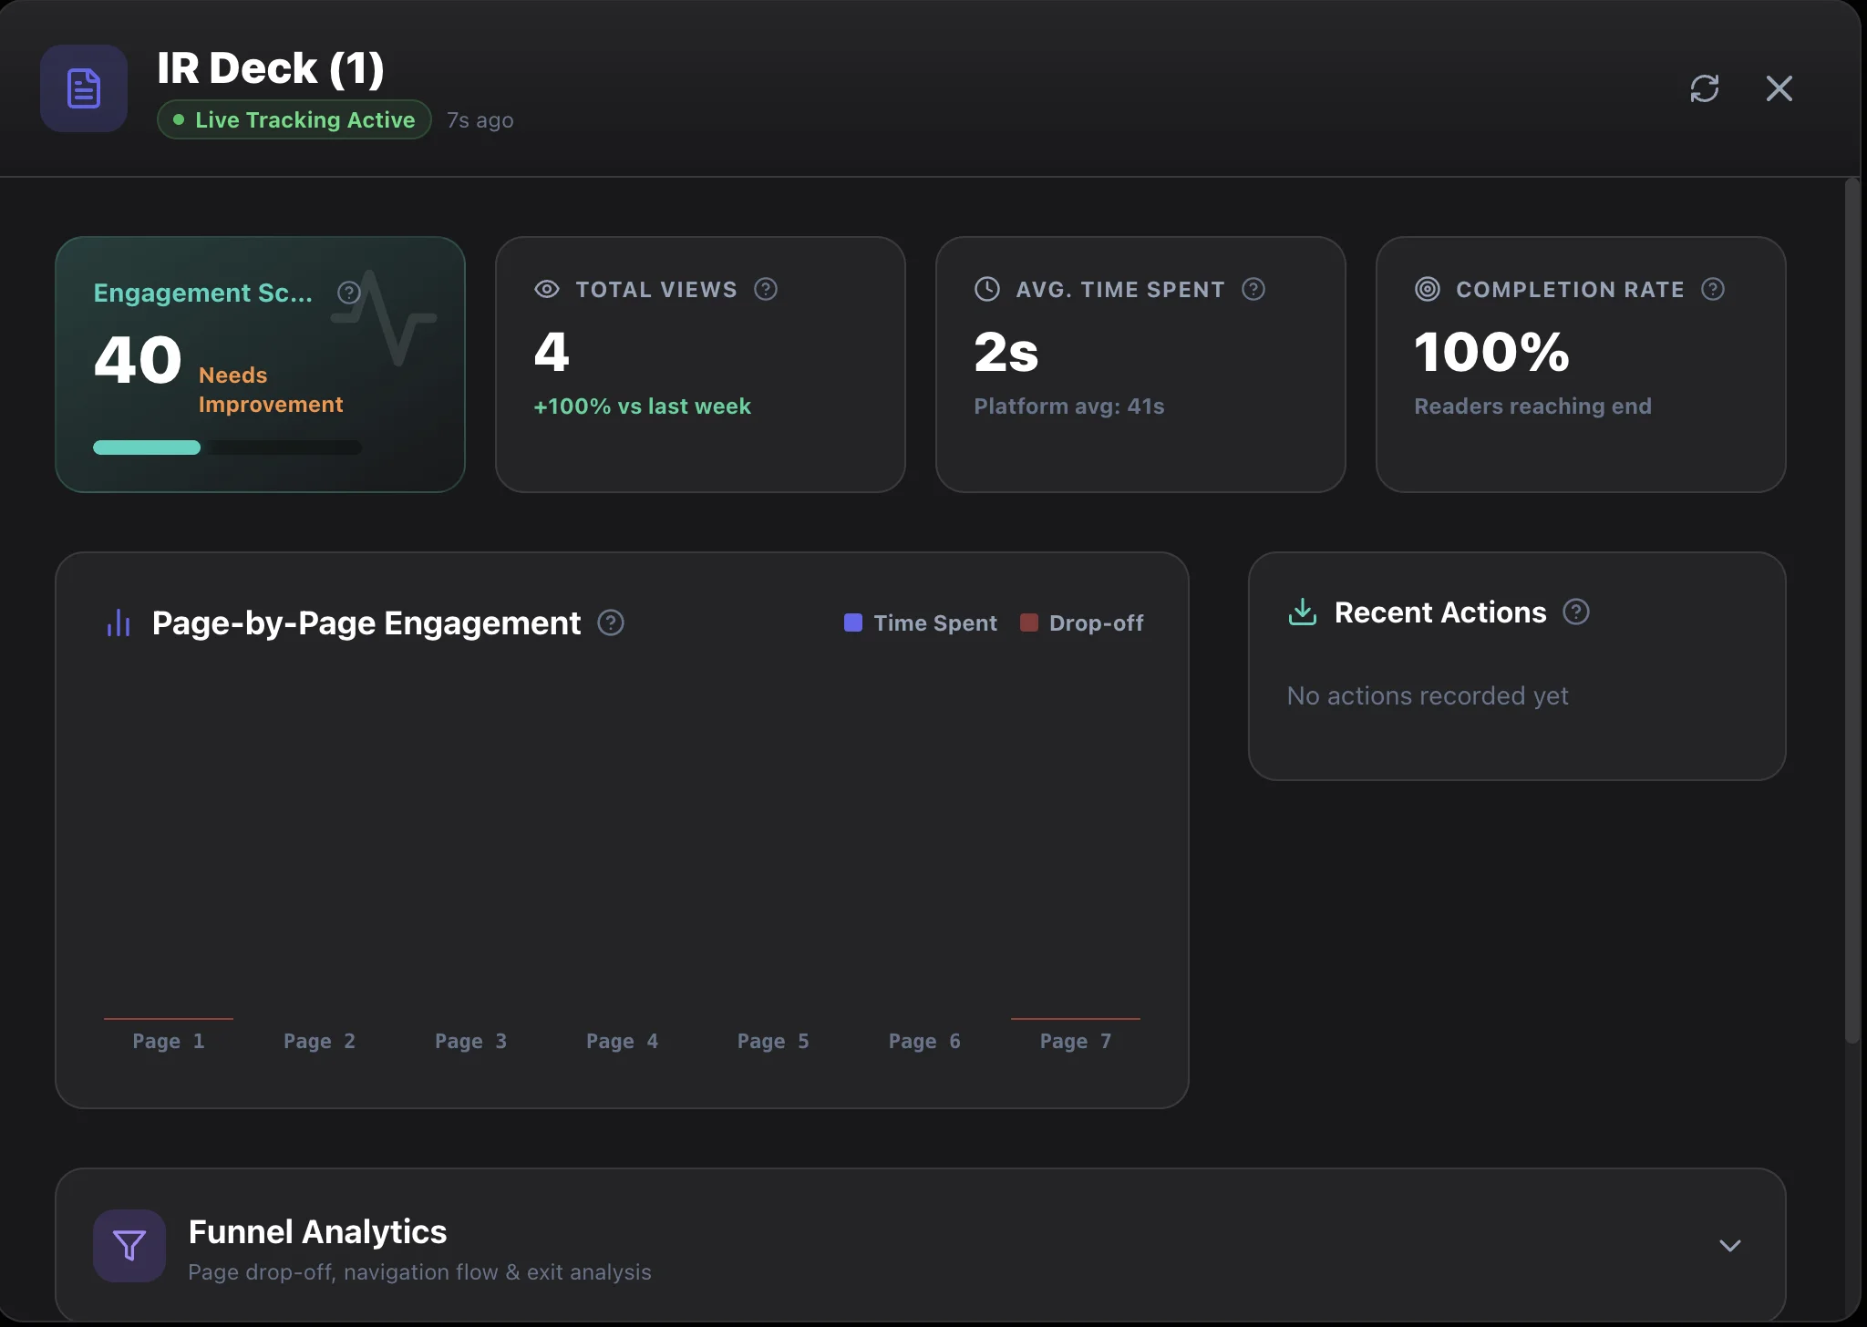Toggle the Live Tracking Active badge
The height and width of the screenshot is (1327, 1867).
click(x=293, y=119)
